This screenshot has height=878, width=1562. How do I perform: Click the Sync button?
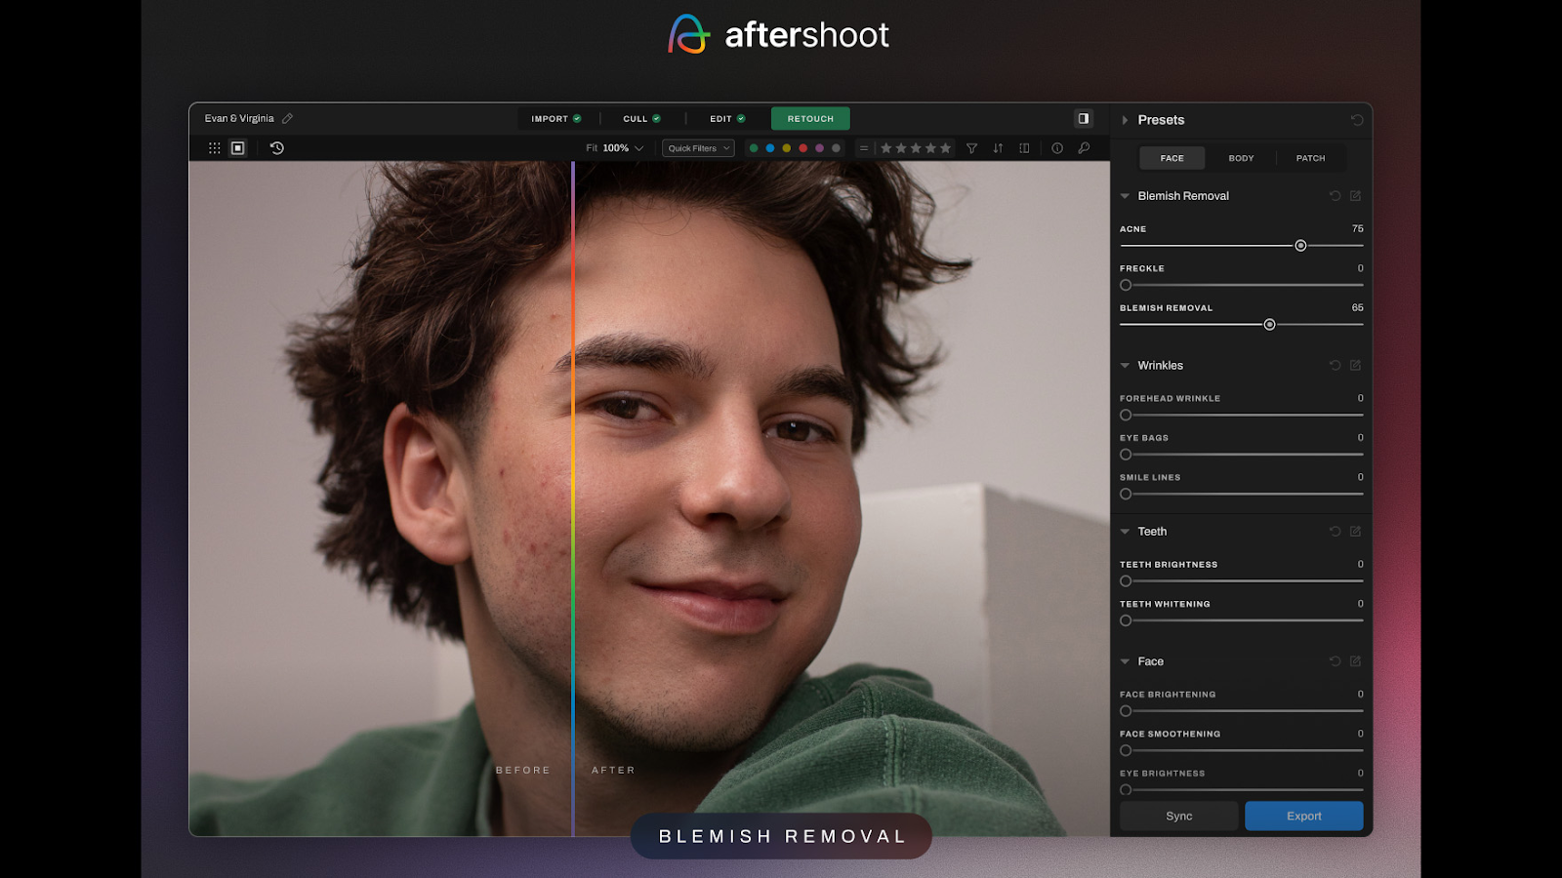1178,816
